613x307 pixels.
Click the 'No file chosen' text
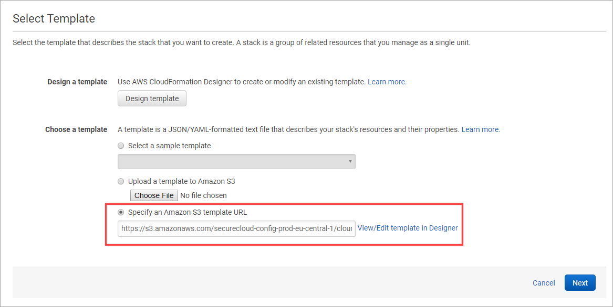(x=203, y=195)
